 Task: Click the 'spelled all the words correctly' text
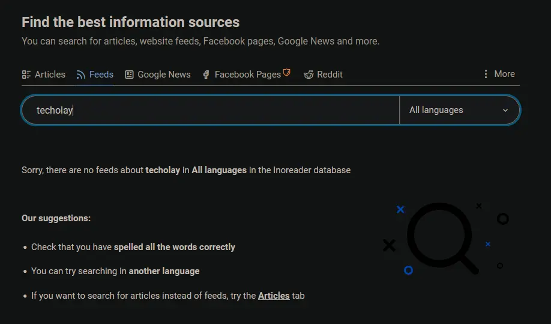point(174,247)
